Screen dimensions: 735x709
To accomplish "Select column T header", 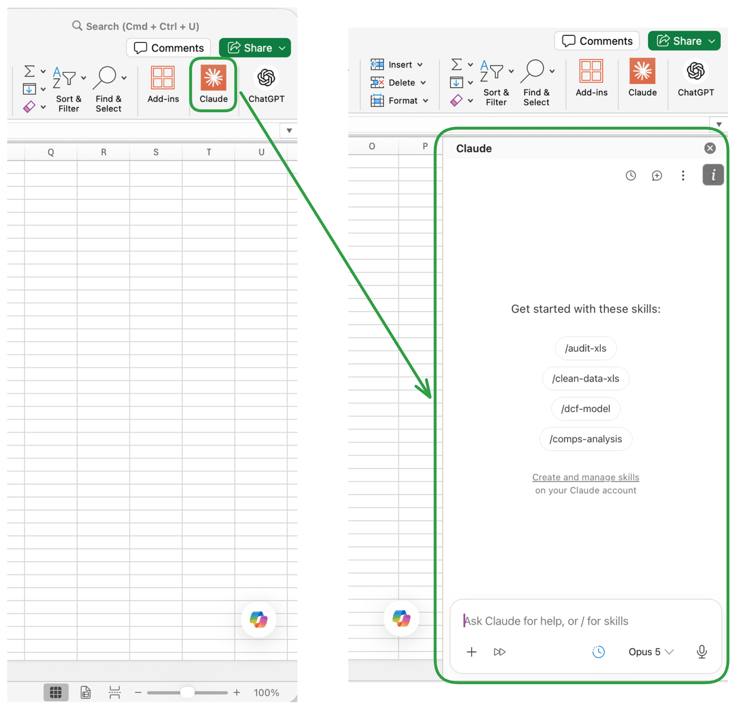I will point(209,152).
